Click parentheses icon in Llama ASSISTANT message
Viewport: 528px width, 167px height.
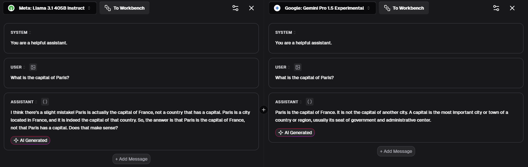45,102
